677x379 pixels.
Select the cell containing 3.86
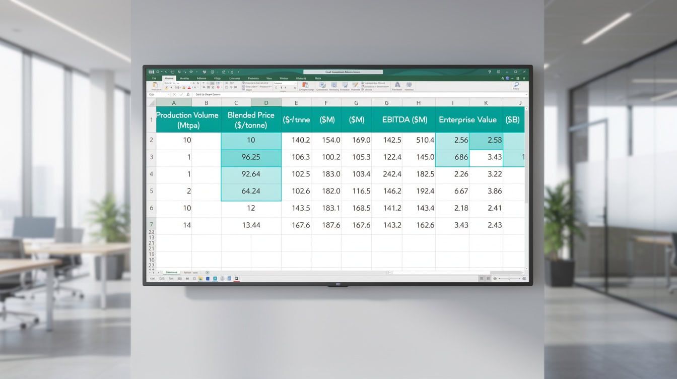pyautogui.click(x=486, y=191)
